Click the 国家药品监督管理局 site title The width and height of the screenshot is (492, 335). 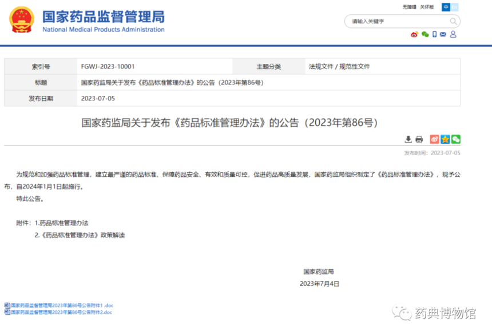[x=104, y=17]
